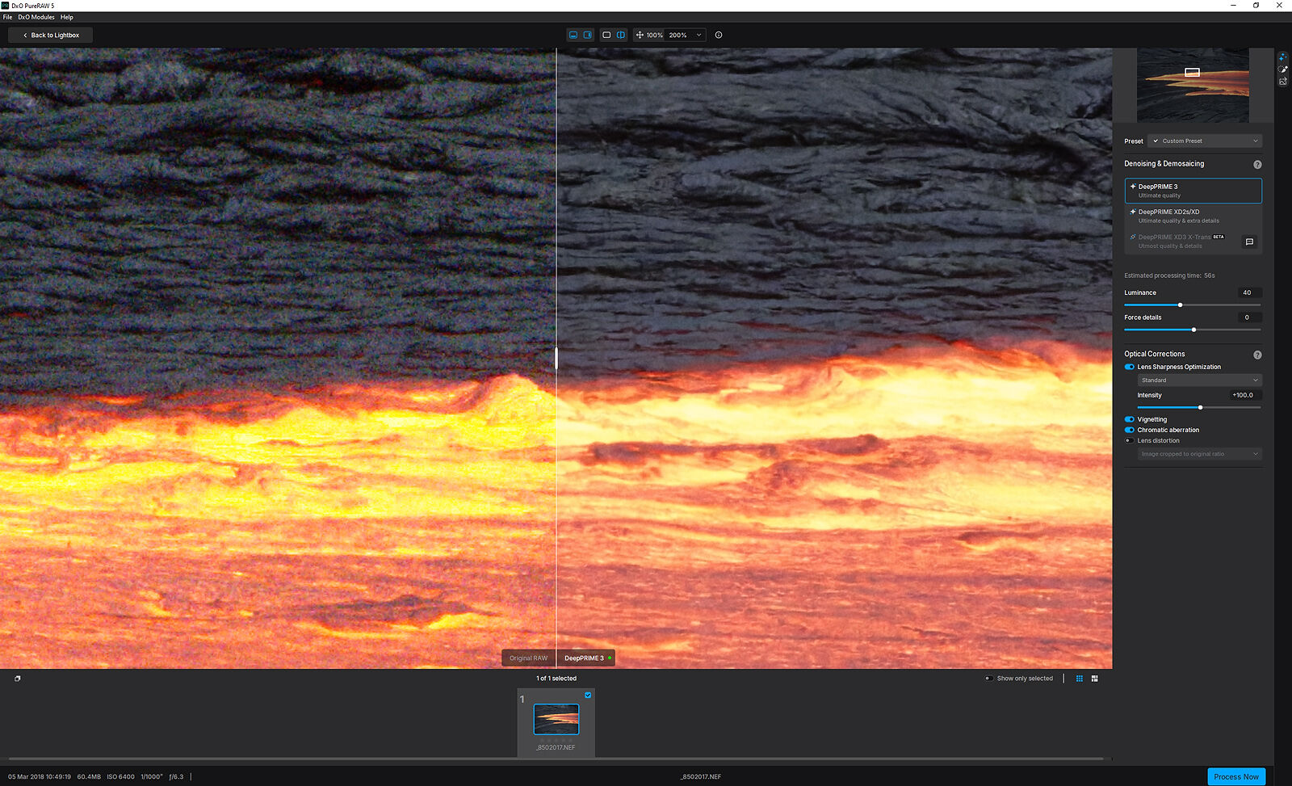Turn off Chromatic aberration correction
Viewport: 1292px width, 786px height.
coord(1130,430)
